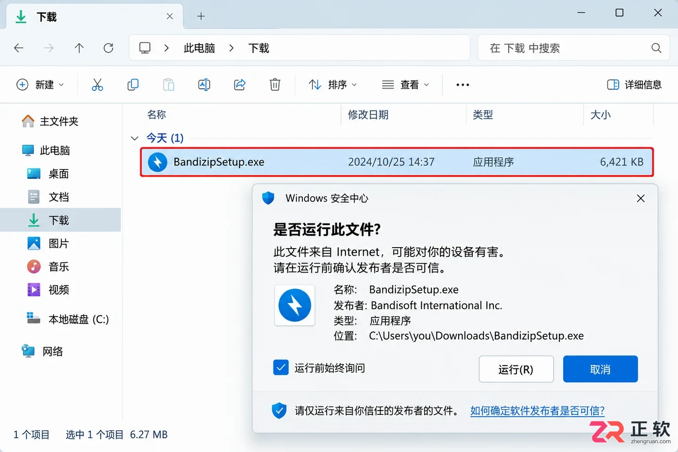The height and width of the screenshot is (452, 678).
Task: Close the 下载 tab
Action: coord(170,16)
